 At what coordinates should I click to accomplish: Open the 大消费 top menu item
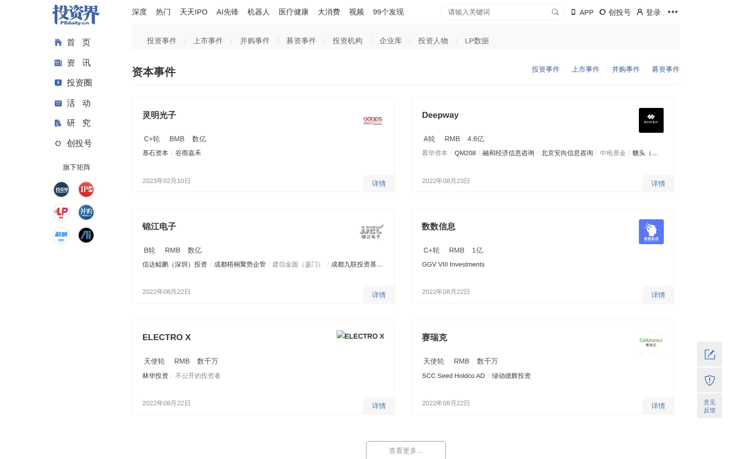coord(329,12)
